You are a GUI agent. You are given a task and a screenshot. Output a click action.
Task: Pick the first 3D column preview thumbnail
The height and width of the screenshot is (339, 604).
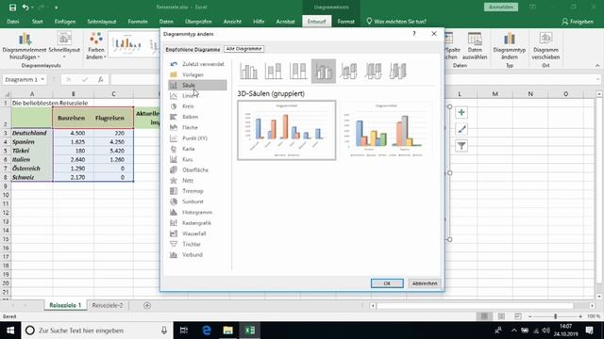pos(287,130)
